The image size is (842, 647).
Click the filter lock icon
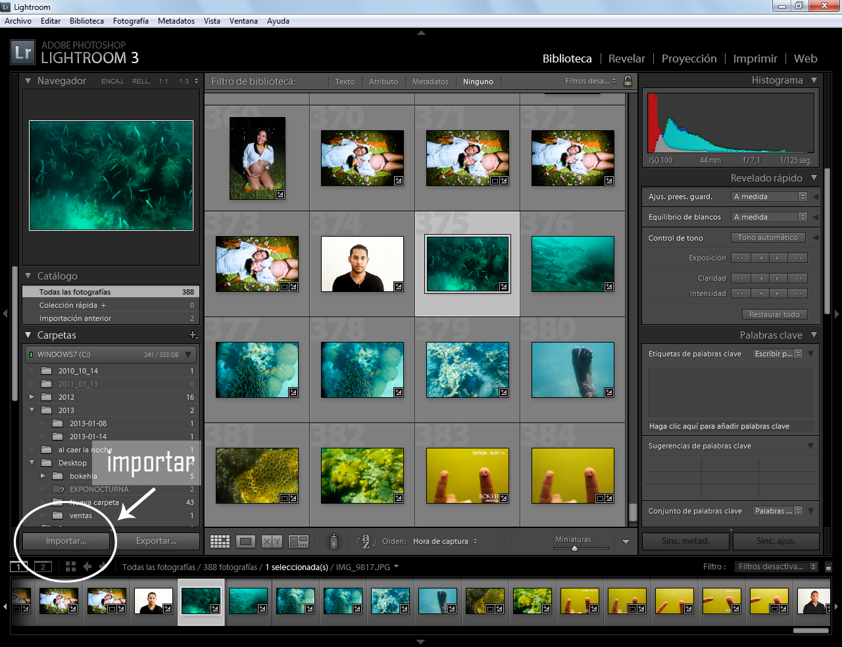point(628,81)
